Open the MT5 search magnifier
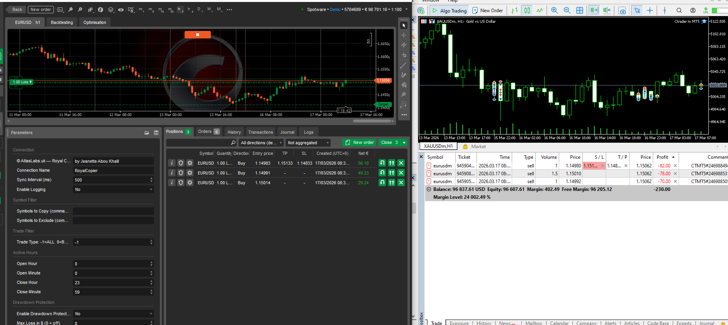Image resolution: width=728 pixels, height=325 pixels. [679, 11]
